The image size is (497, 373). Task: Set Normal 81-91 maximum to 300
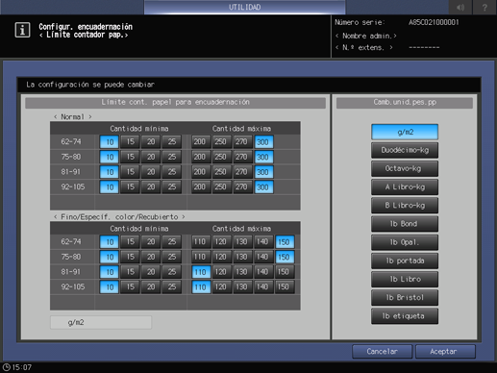click(263, 172)
